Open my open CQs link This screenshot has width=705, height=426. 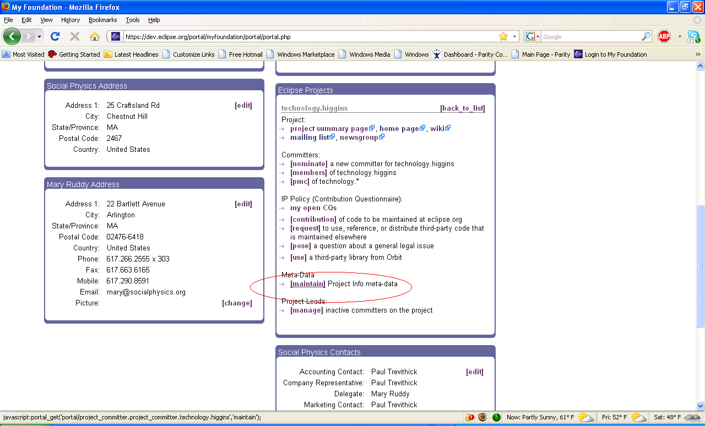pos(313,207)
